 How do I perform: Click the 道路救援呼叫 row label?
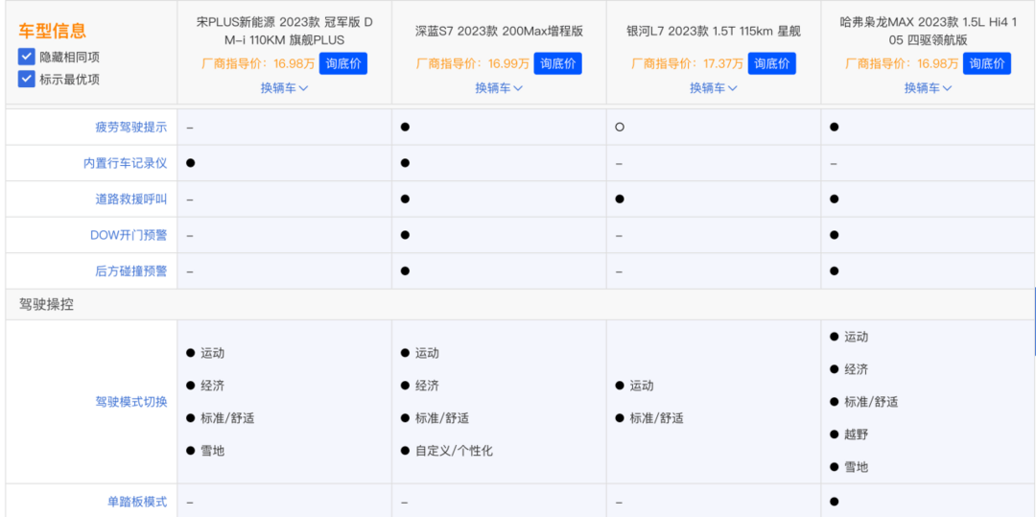pyautogui.click(x=131, y=199)
